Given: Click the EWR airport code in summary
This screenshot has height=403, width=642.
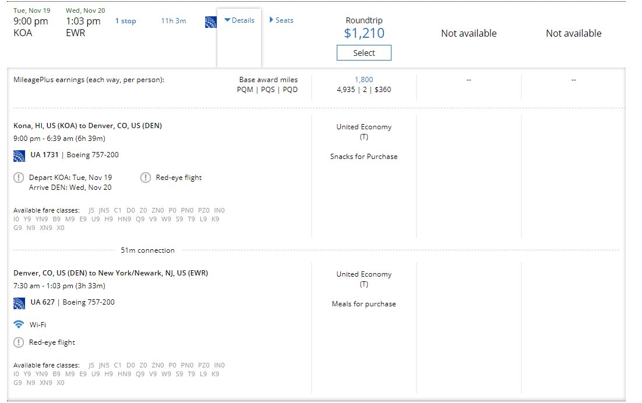Looking at the screenshot, I should (75, 33).
